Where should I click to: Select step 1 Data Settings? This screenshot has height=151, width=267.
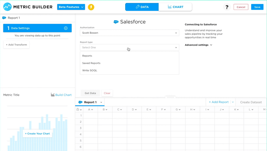(37, 28)
